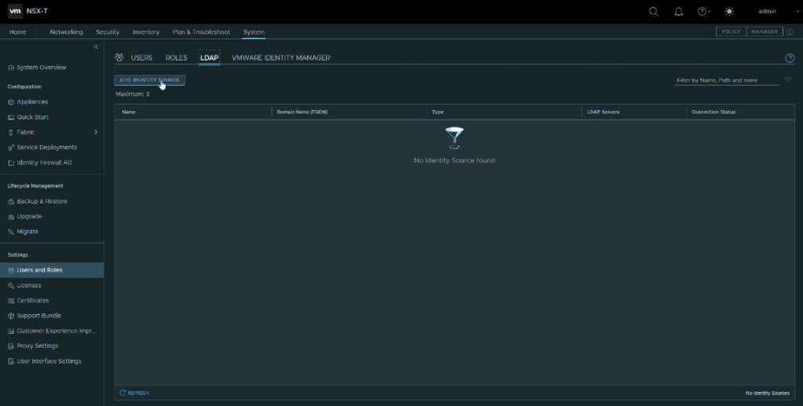Open the Networking top menu tab
Image resolution: width=803 pixels, height=406 pixels.
tap(66, 32)
